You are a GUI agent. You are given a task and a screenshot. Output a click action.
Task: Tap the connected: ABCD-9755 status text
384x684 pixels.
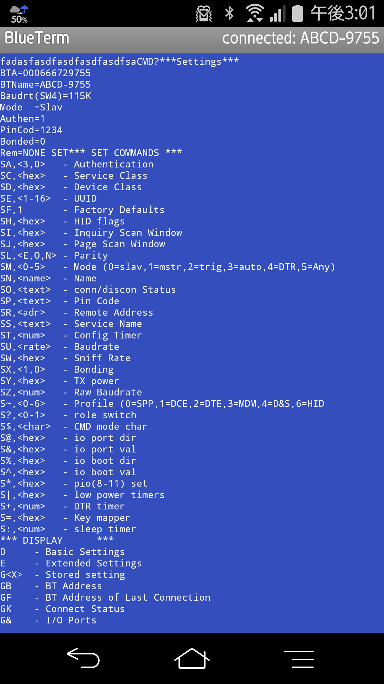click(x=301, y=38)
